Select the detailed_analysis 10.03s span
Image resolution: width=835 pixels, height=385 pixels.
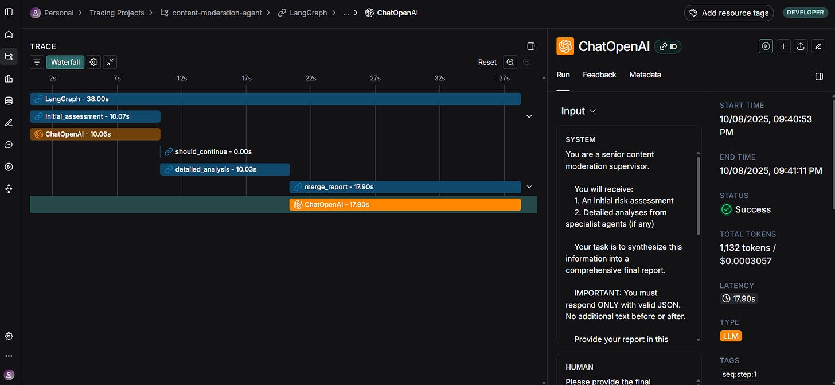coord(225,169)
